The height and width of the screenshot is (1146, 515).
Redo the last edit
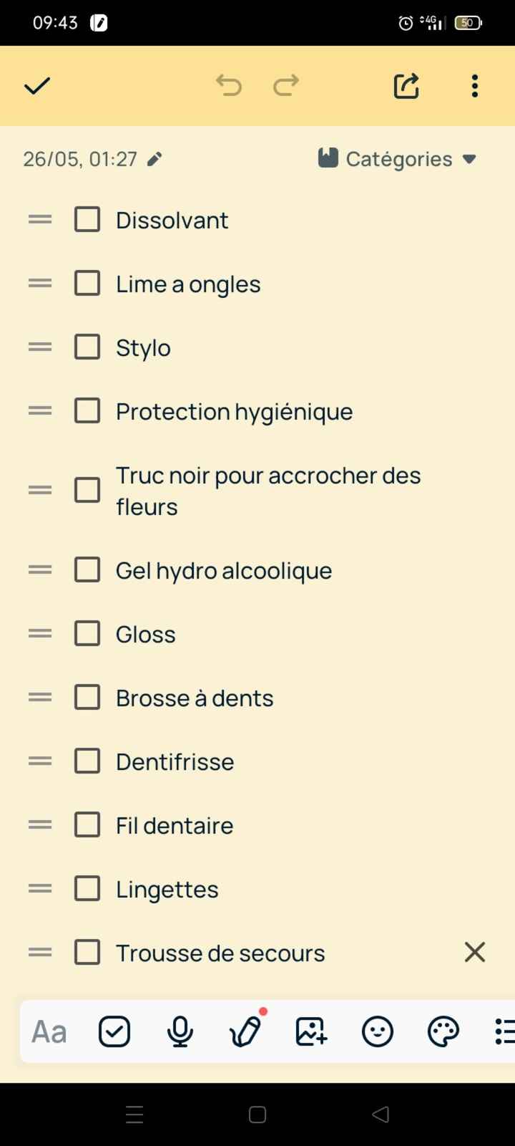tap(285, 85)
